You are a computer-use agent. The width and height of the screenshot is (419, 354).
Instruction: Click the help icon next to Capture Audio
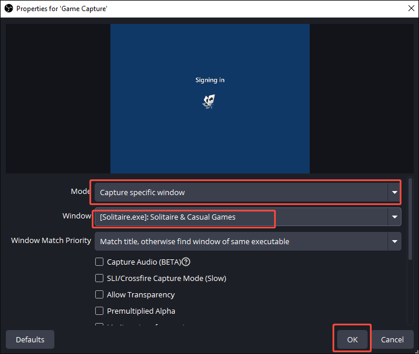pos(186,262)
